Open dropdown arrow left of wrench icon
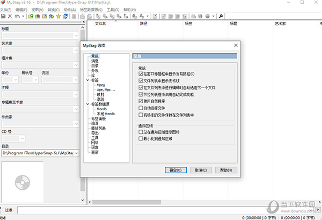The height and width of the screenshot is (220, 322). [x=213, y=16]
